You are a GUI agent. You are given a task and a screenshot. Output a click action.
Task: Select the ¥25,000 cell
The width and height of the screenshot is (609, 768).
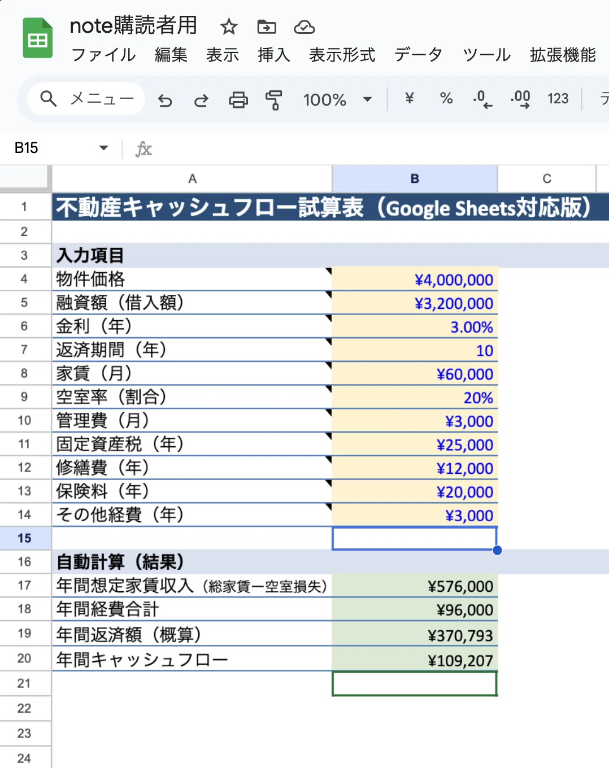[415, 444]
